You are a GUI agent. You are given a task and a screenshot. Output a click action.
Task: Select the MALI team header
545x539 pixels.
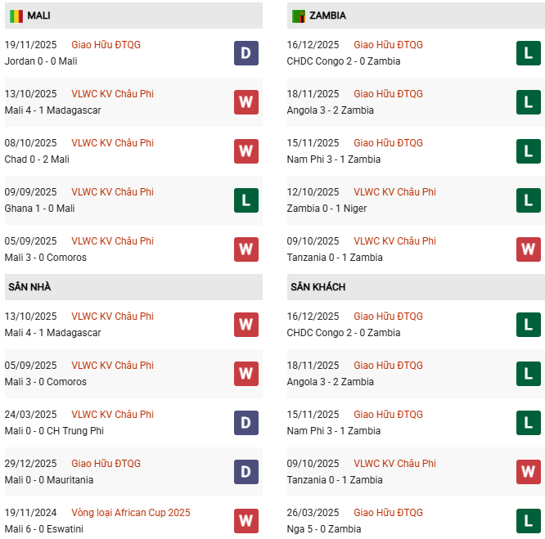[38, 16]
